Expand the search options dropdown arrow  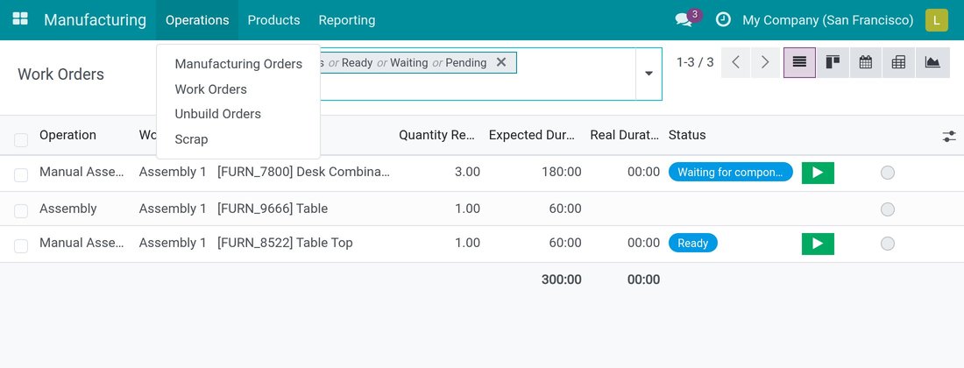(649, 74)
